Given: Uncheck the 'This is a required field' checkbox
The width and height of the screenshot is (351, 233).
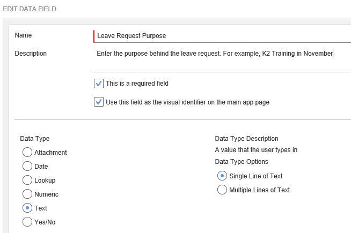Looking at the screenshot, I should coord(99,84).
